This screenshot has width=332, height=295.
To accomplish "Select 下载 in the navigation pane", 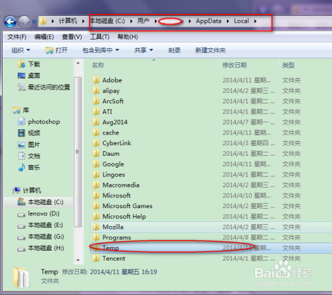I will pyautogui.click(x=34, y=64).
